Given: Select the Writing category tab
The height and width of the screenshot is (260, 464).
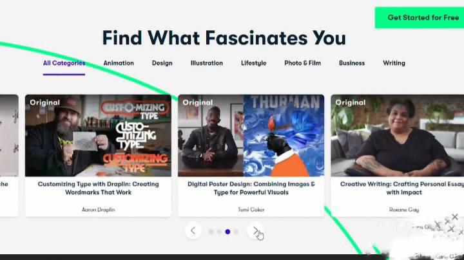Looking at the screenshot, I should 394,63.
